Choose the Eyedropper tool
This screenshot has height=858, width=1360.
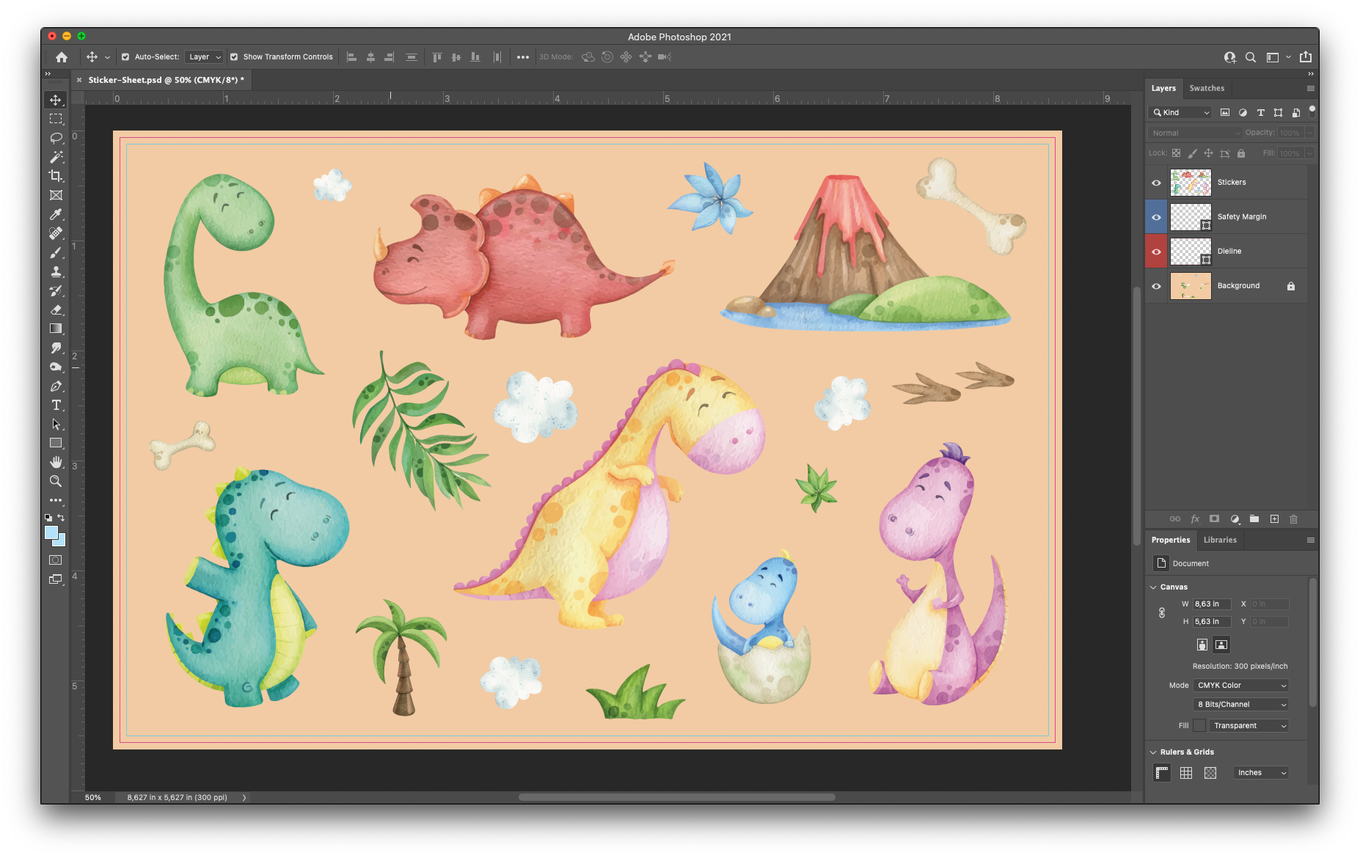(56, 214)
